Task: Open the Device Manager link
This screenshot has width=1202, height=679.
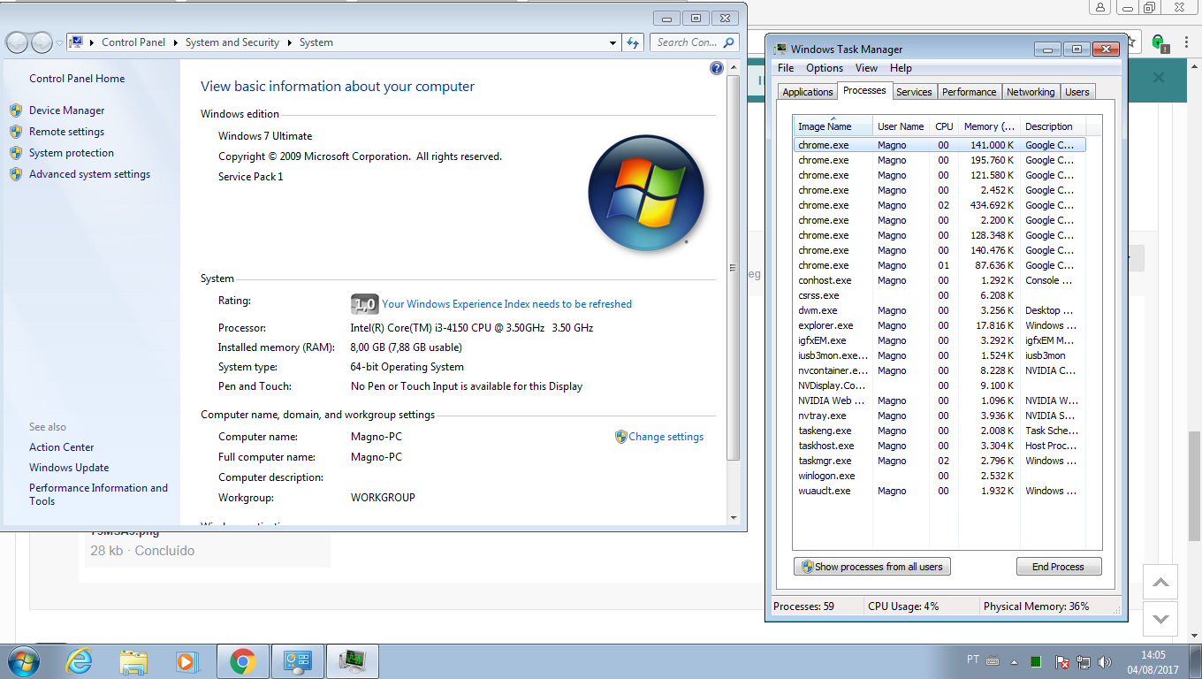Action: pos(66,111)
